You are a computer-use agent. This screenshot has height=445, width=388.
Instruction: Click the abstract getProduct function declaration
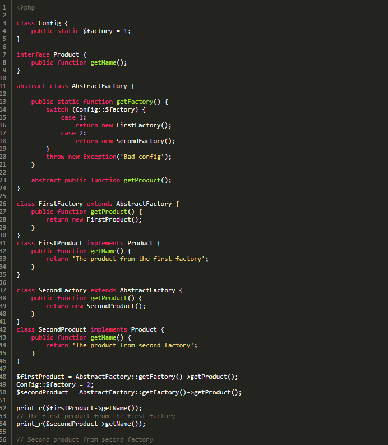pyautogui.click(x=141, y=180)
